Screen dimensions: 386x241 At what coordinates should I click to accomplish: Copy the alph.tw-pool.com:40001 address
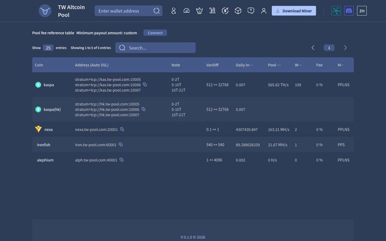coord(121,160)
